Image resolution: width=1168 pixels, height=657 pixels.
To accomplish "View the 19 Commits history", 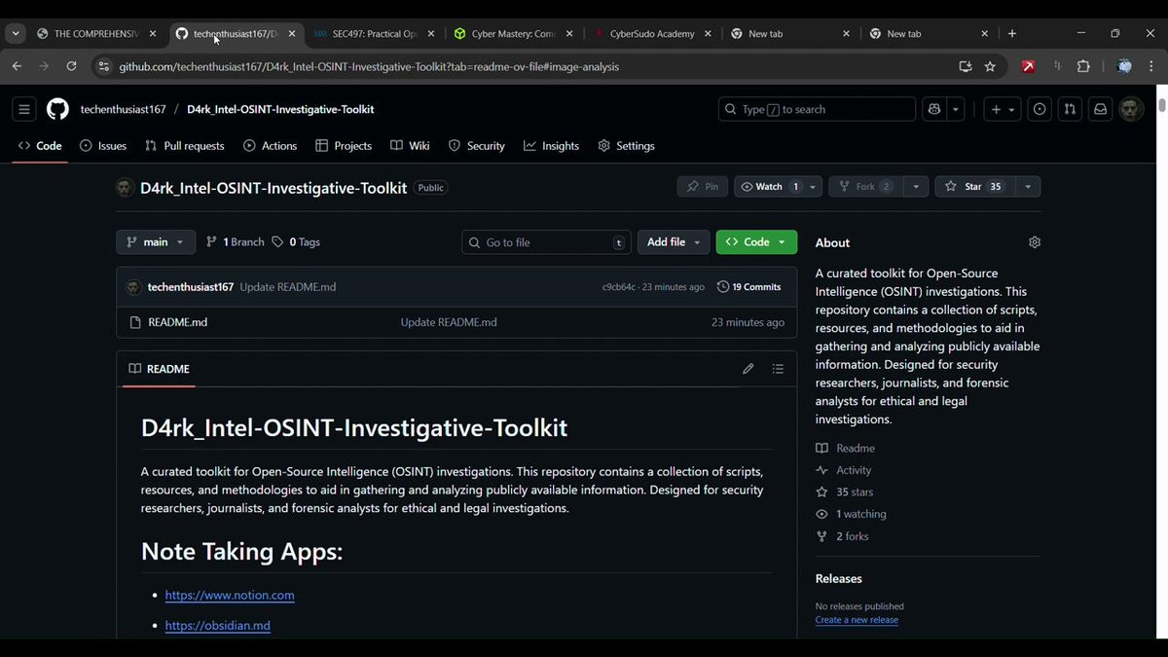I will tap(749, 287).
